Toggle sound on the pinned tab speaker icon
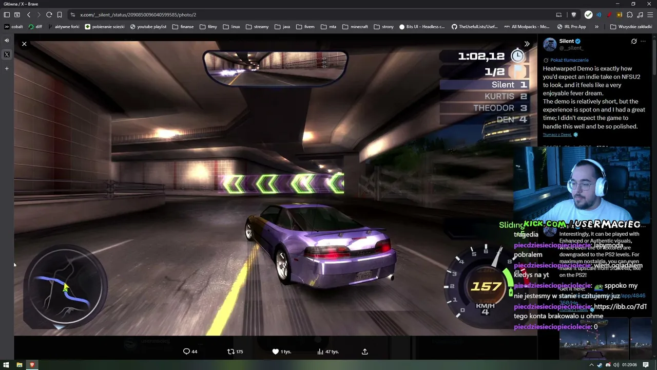Viewport: 657px width, 370px height. (x=7, y=41)
